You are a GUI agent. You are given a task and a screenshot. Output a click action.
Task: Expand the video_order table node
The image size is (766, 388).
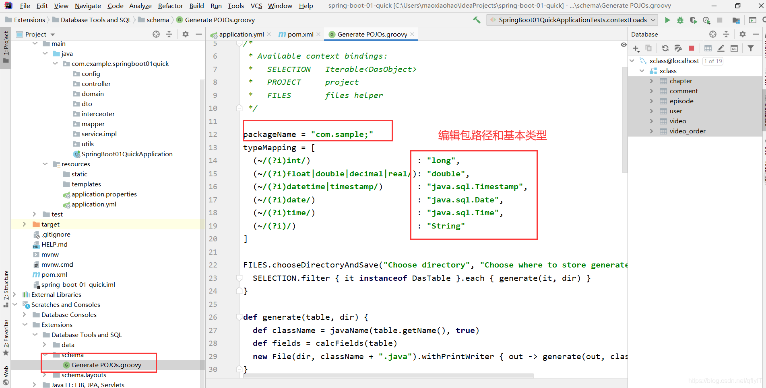click(x=651, y=131)
